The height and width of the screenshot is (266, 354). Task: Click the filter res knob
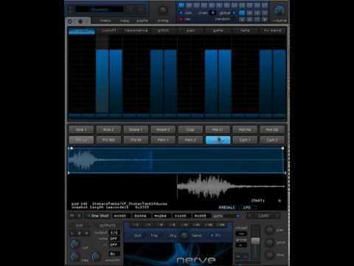(74, 256)
